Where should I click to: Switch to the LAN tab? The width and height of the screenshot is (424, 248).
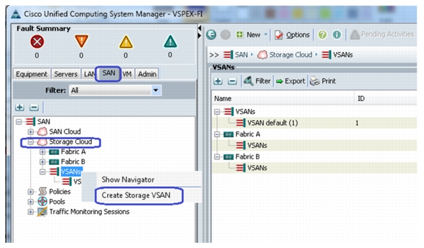tap(89, 74)
